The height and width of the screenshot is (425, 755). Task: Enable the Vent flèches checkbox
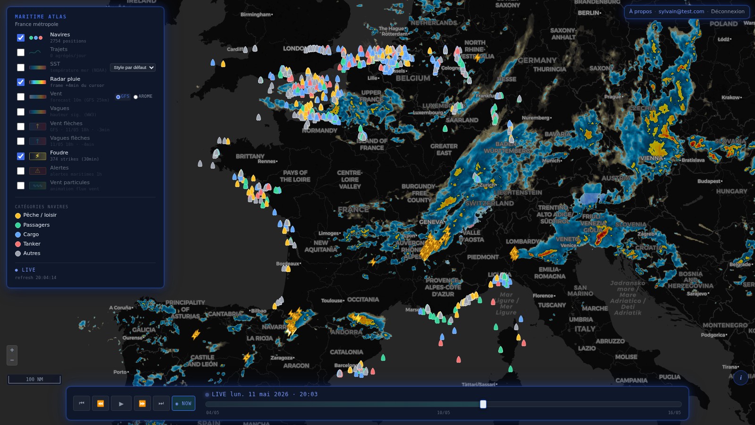coord(21,127)
